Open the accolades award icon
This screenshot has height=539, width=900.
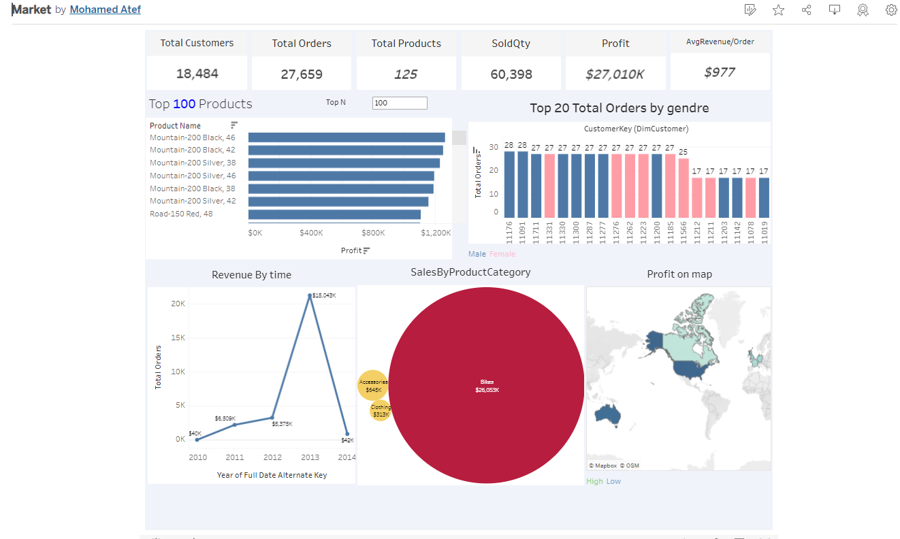coord(863,10)
